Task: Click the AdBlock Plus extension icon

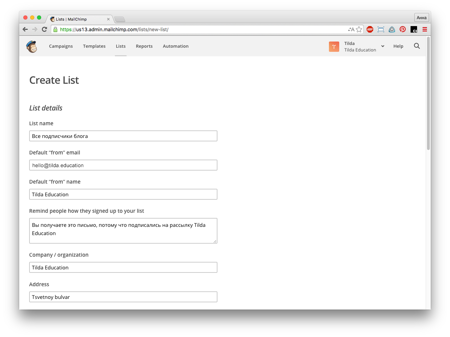Action: (x=370, y=30)
